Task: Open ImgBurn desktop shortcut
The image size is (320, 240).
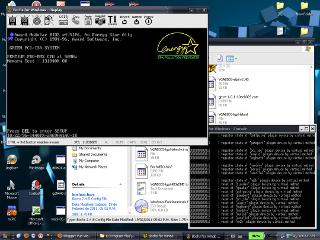Action: coord(12,162)
